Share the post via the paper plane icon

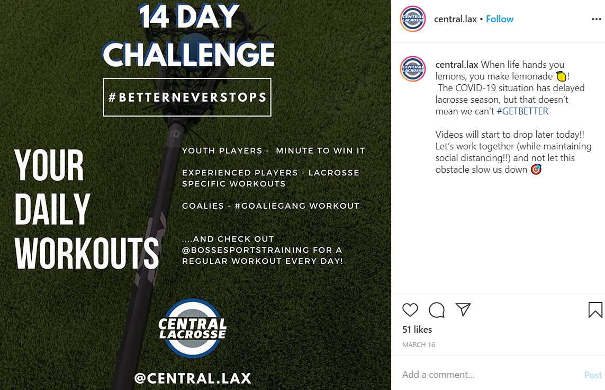click(463, 311)
